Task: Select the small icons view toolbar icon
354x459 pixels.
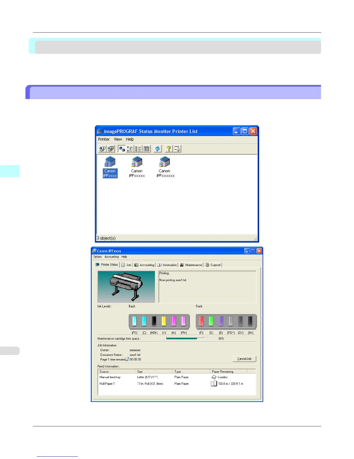Action: tap(130, 149)
